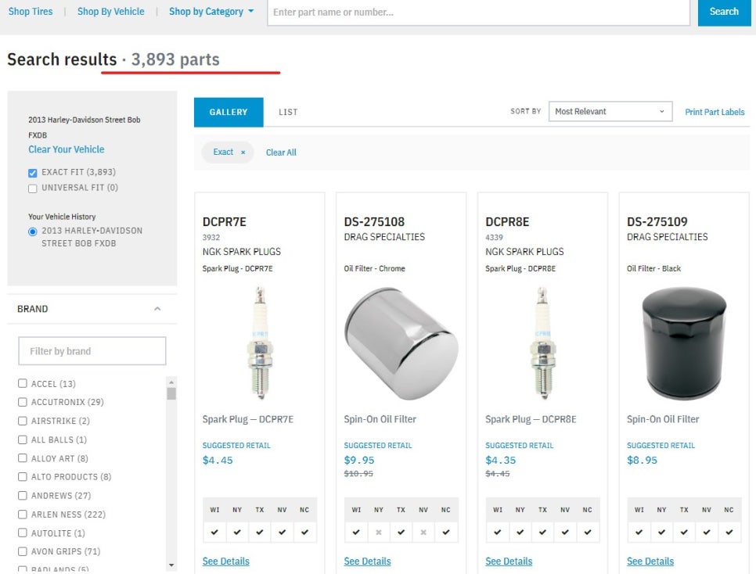Open the Shop by Category dropdown

[x=211, y=12]
